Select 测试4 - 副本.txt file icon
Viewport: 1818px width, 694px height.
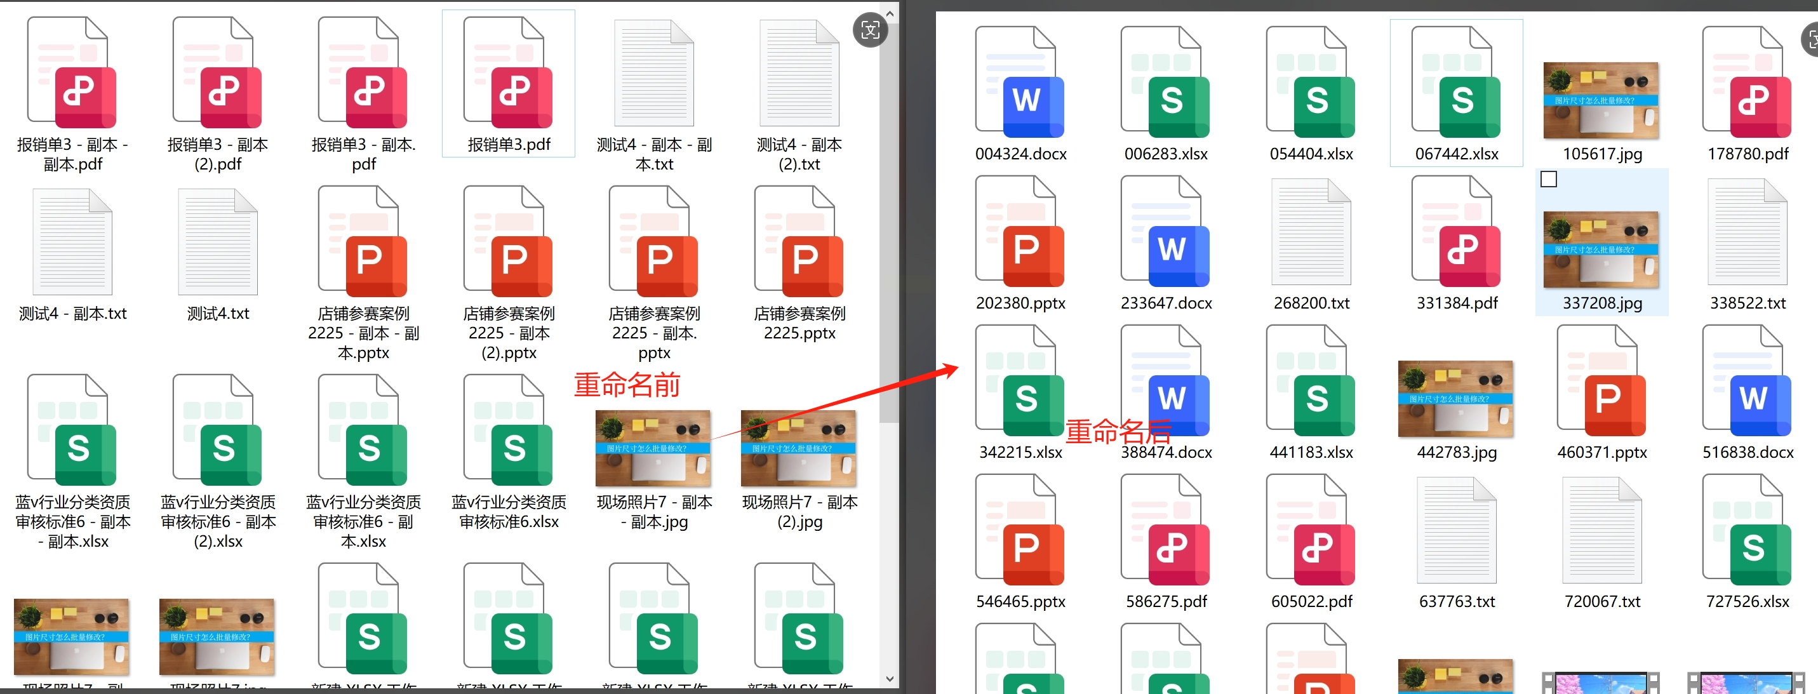72,241
